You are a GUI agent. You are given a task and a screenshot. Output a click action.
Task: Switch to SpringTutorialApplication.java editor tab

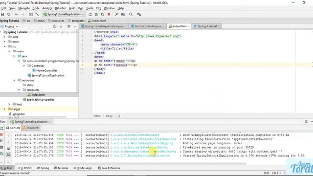click(x=104, y=26)
